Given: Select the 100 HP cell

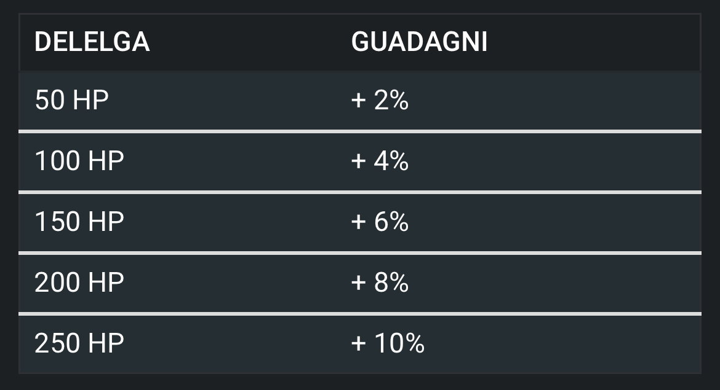Looking at the screenshot, I should click(x=79, y=161).
